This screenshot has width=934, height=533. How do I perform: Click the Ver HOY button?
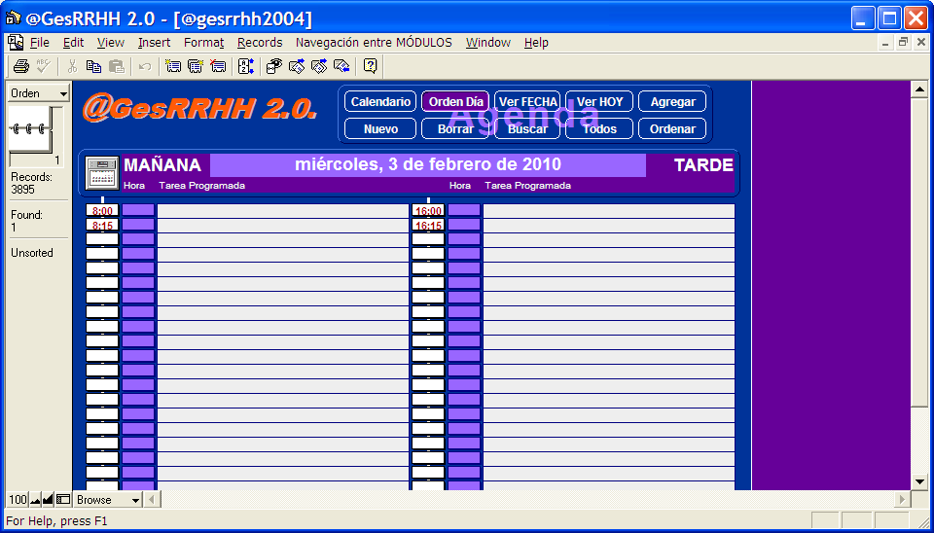[x=599, y=102]
